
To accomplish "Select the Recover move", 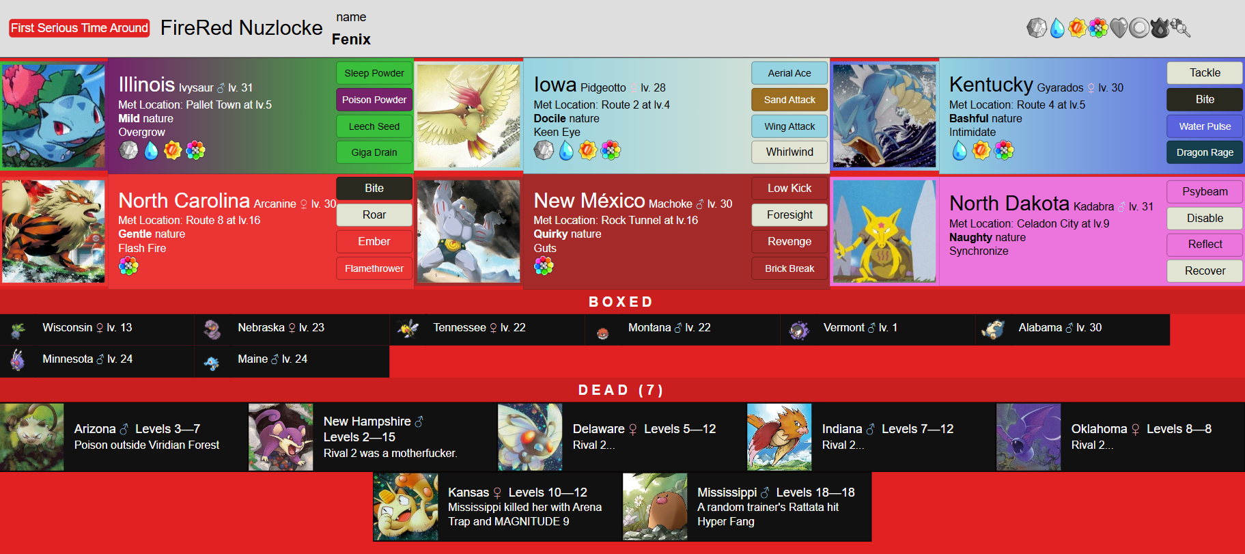I will click(x=1205, y=271).
